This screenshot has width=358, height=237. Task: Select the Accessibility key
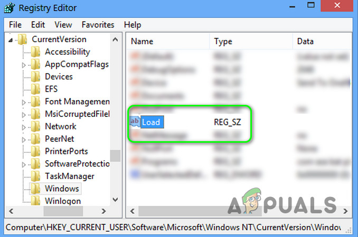tap(68, 52)
